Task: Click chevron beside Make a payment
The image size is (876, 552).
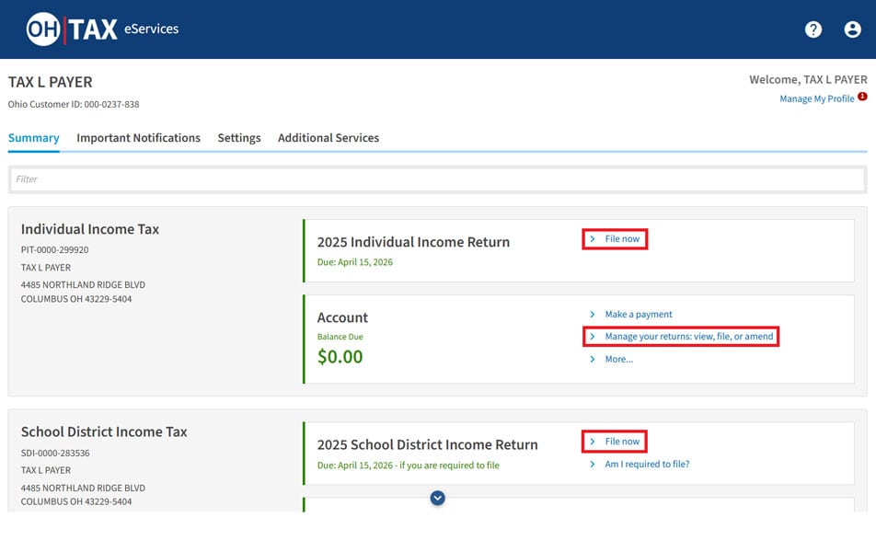Action: tap(593, 315)
